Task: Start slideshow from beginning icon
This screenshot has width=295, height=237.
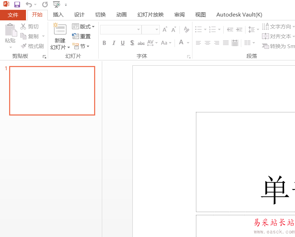Action: pos(57,5)
